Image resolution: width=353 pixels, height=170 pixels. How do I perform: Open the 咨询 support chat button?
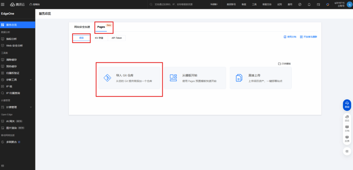[x=347, y=105]
